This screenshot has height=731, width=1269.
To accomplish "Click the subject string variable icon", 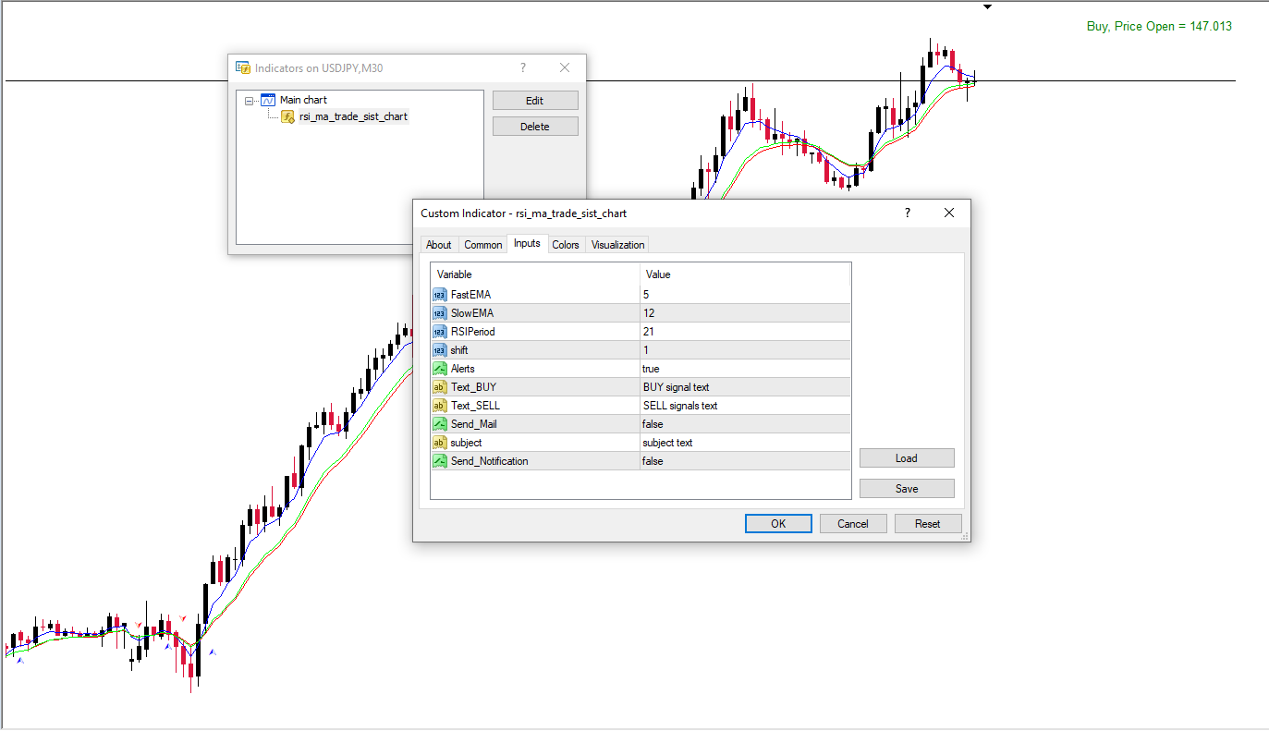I will click(x=439, y=443).
